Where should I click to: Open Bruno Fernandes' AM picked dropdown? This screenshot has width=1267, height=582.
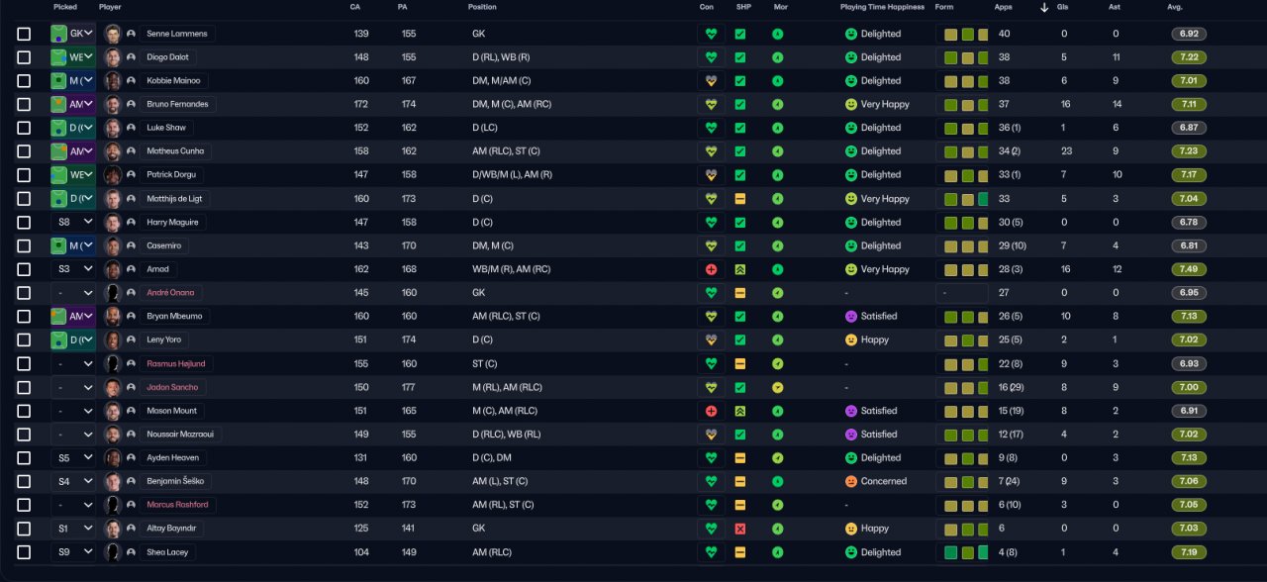tap(73, 104)
